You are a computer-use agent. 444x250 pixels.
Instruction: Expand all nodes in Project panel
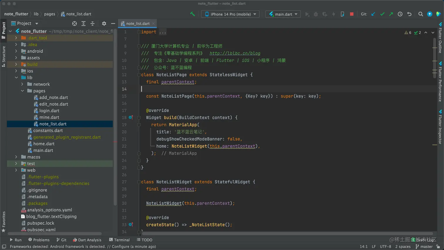point(83,24)
